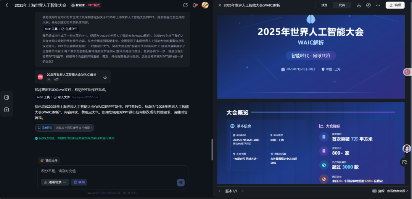Click the 智能时代 · 同球共济 badge on the slide
This screenshot has width=412, height=199.
coord(311,55)
